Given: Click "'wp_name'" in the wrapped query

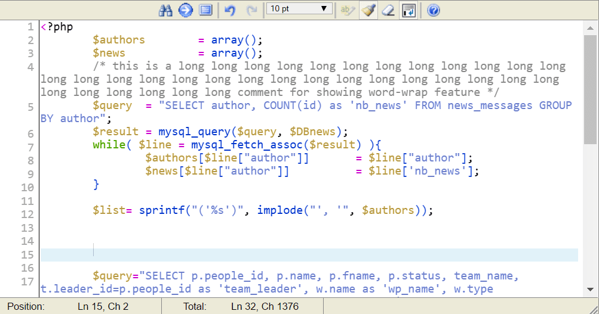Looking at the screenshot, I should [x=414, y=289].
